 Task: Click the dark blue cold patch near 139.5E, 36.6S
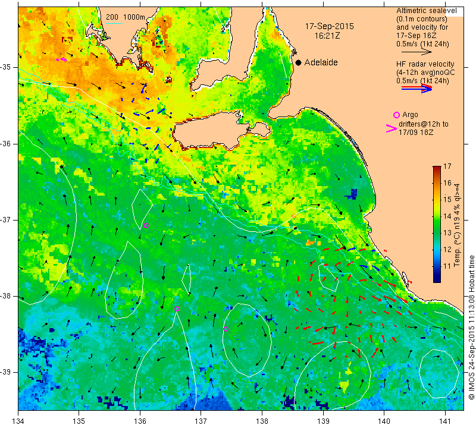click(x=352, y=194)
